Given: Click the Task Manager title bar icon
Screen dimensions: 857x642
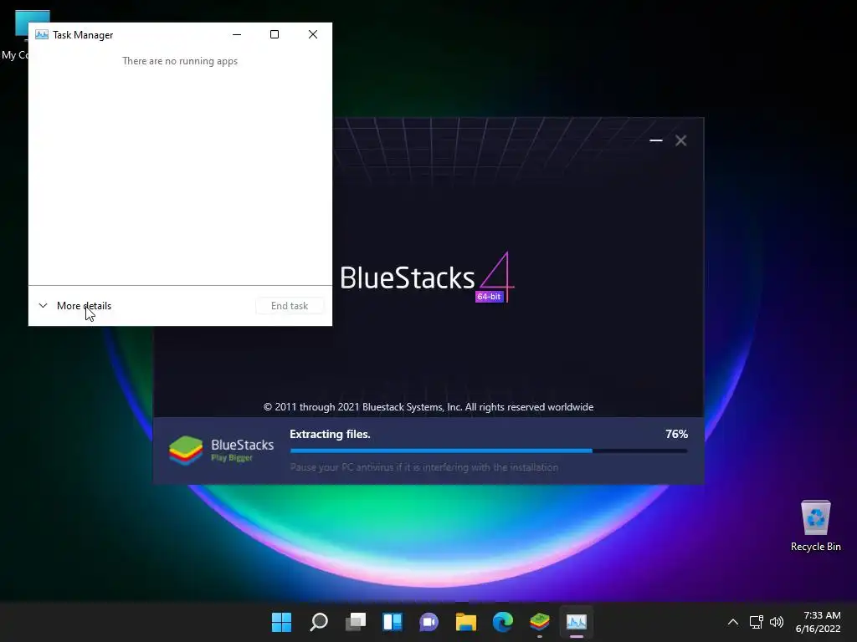Looking at the screenshot, I should click(42, 34).
